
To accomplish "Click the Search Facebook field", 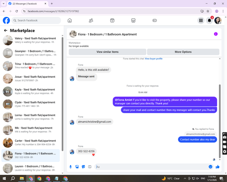I will click(36, 20).
